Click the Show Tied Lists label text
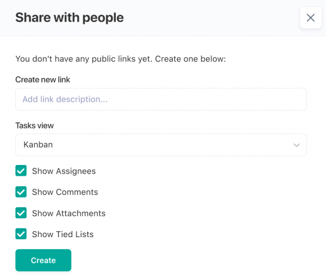Image resolution: width=326 pixels, height=280 pixels. click(x=62, y=234)
